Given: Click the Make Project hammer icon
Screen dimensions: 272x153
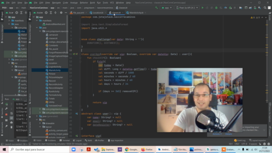Looking at the screenshot, I should click(x=156, y=8).
